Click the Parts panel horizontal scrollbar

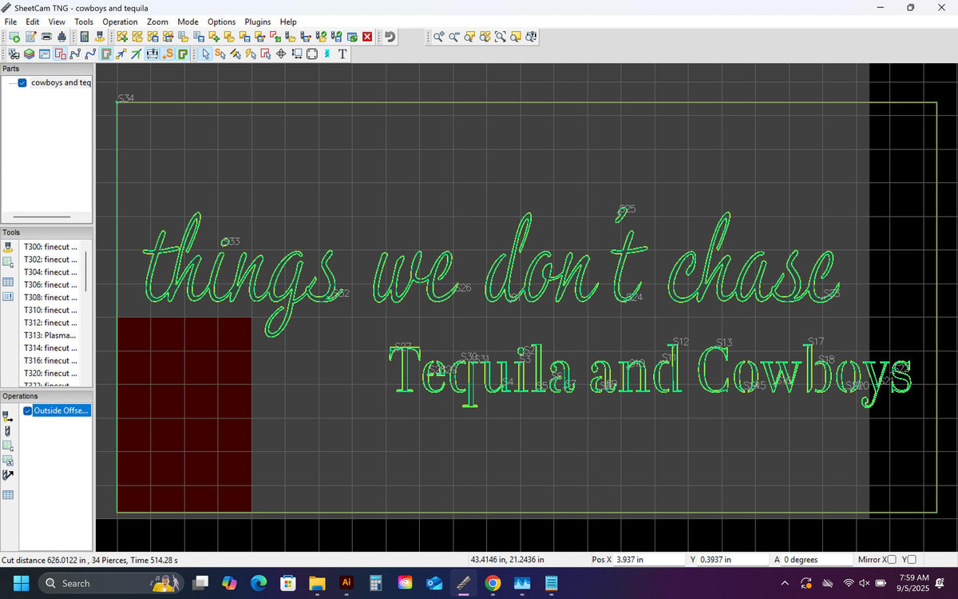coord(42,216)
